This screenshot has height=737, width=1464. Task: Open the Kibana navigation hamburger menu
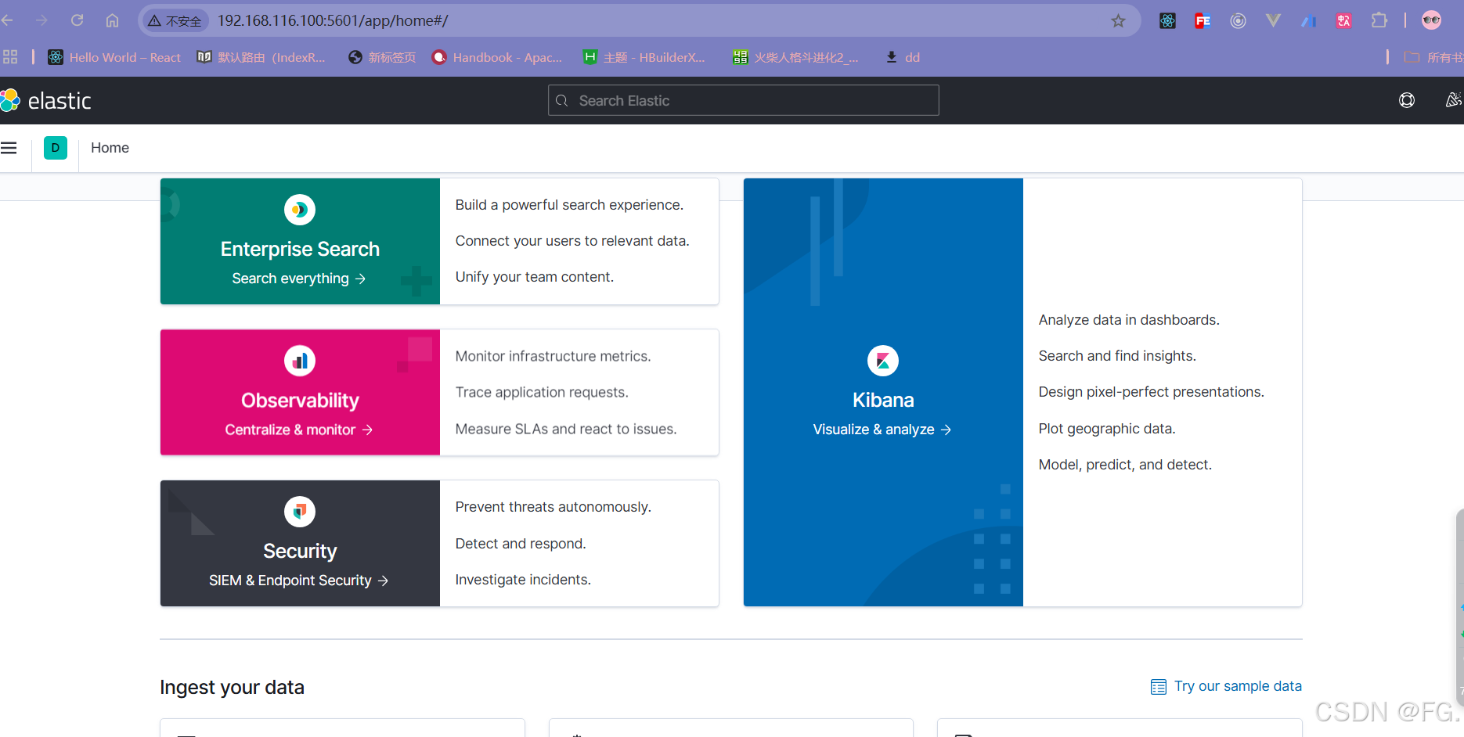[x=9, y=148]
